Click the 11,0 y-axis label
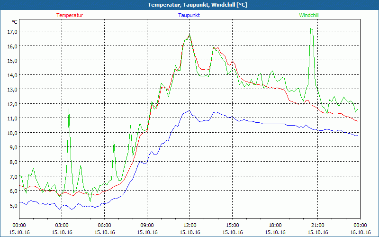 click(x=12, y=118)
